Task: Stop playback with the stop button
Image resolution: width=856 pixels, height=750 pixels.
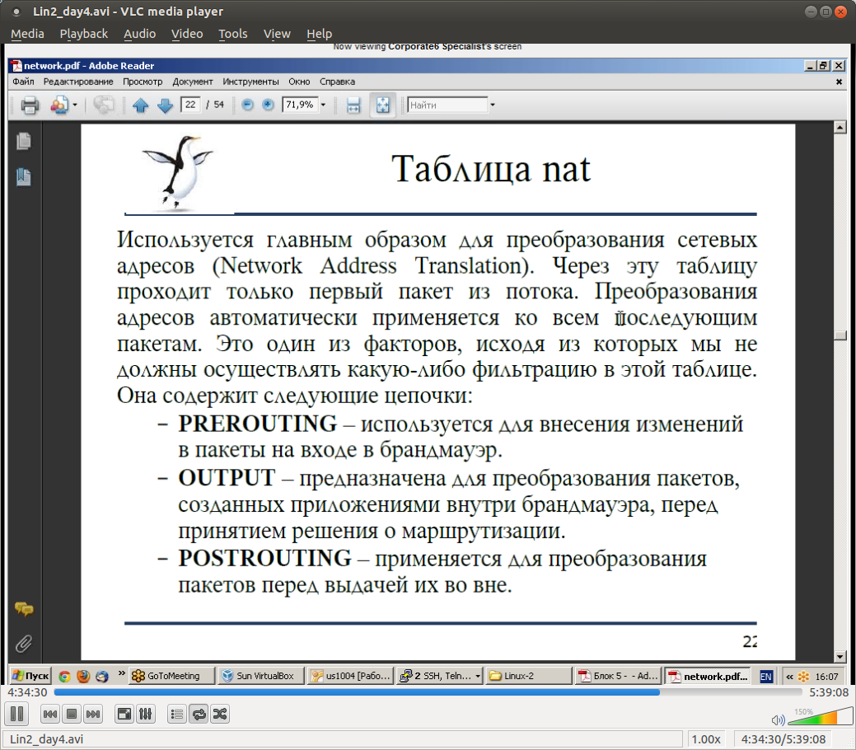Action: pyautogui.click(x=72, y=715)
